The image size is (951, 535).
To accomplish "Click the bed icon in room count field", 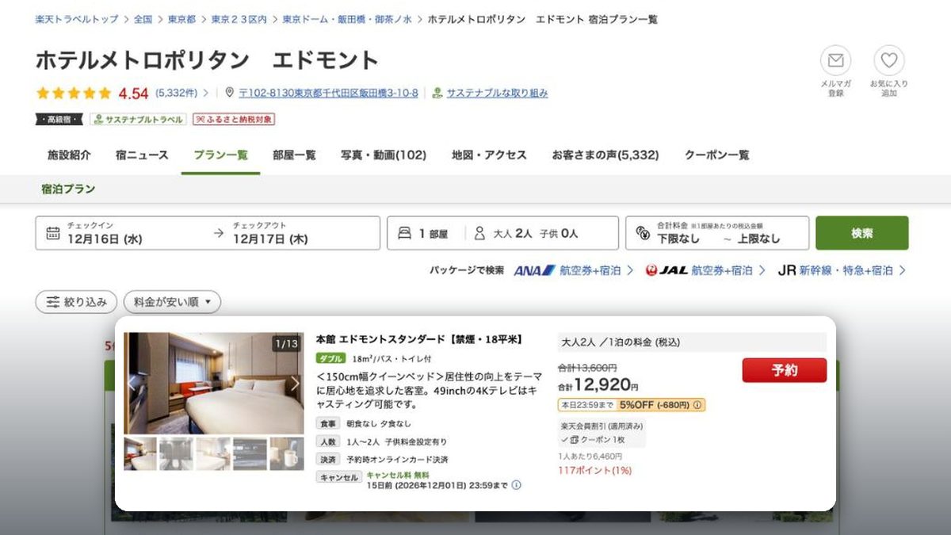I will click(x=404, y=233).
